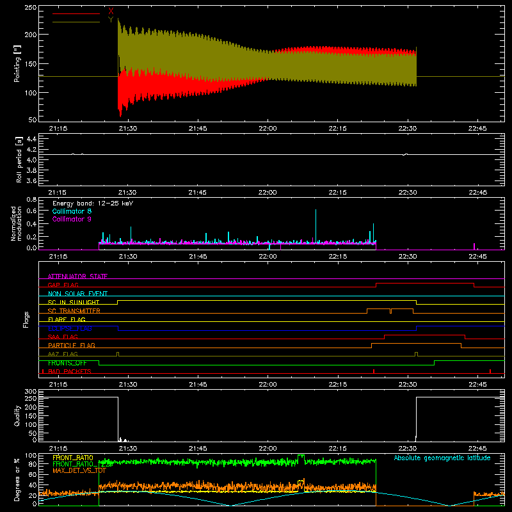Screen dimensions: 512x512
Task: Click the SC_IN_SUNLIGHT flag label
Action: tap(74, 302)
